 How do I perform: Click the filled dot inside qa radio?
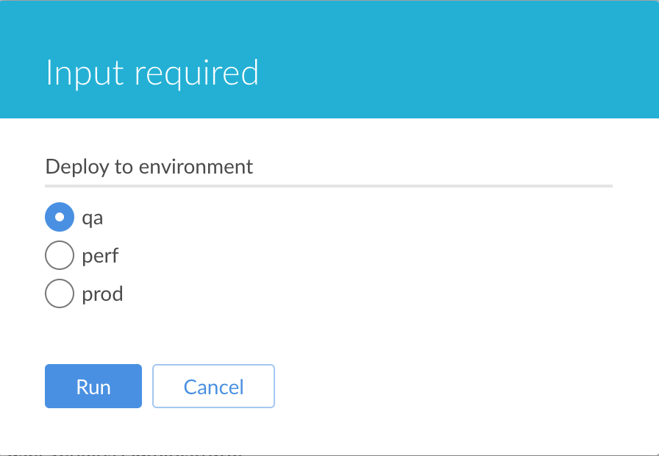pos(60,217)
